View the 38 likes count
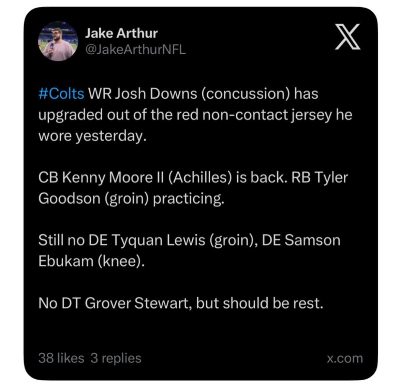Screen dimensions: 401x389 point(61,358)
